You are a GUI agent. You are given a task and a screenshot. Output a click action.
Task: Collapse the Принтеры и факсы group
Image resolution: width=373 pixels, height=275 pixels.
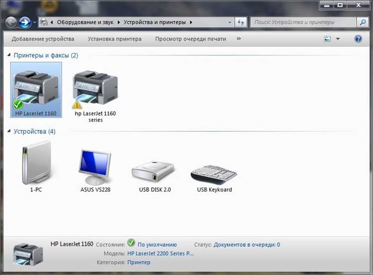9,55
